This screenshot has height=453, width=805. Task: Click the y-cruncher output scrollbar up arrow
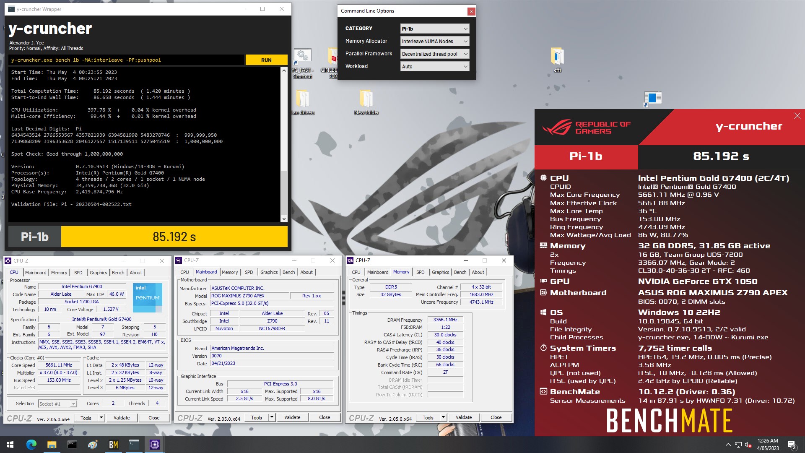[x=284, y=70]
